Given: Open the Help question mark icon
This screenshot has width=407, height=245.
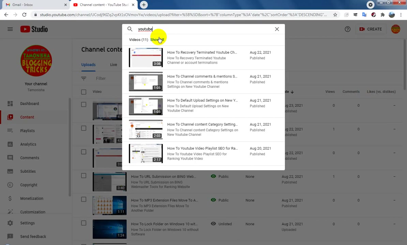Looking at the screenshot, I should click(348, 29).
